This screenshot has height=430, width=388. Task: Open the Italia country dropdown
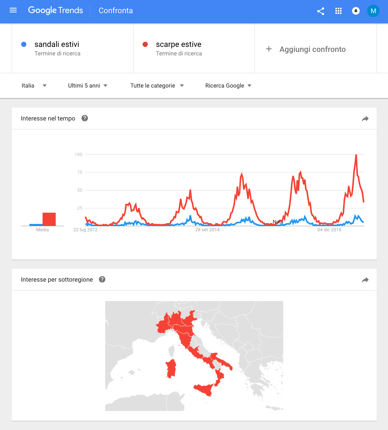click(x=34, y=86)
